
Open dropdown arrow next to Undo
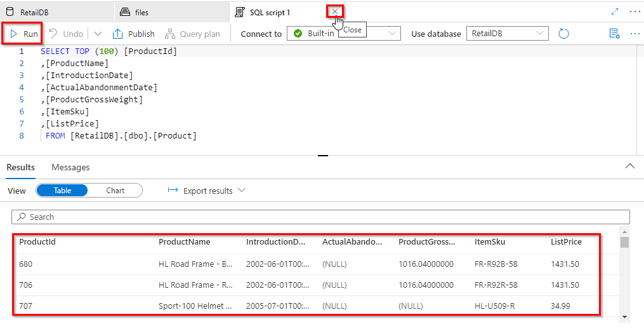tap(97, 34)
